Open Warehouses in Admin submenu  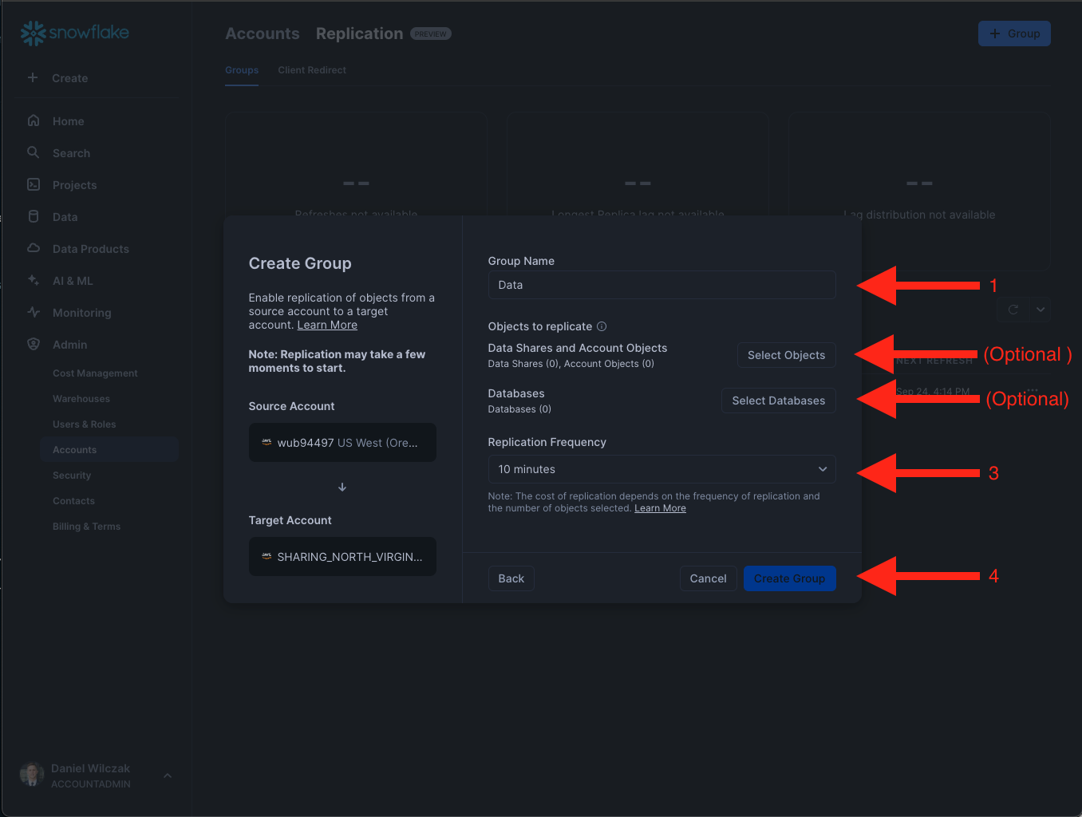click(x=81, y=399)
